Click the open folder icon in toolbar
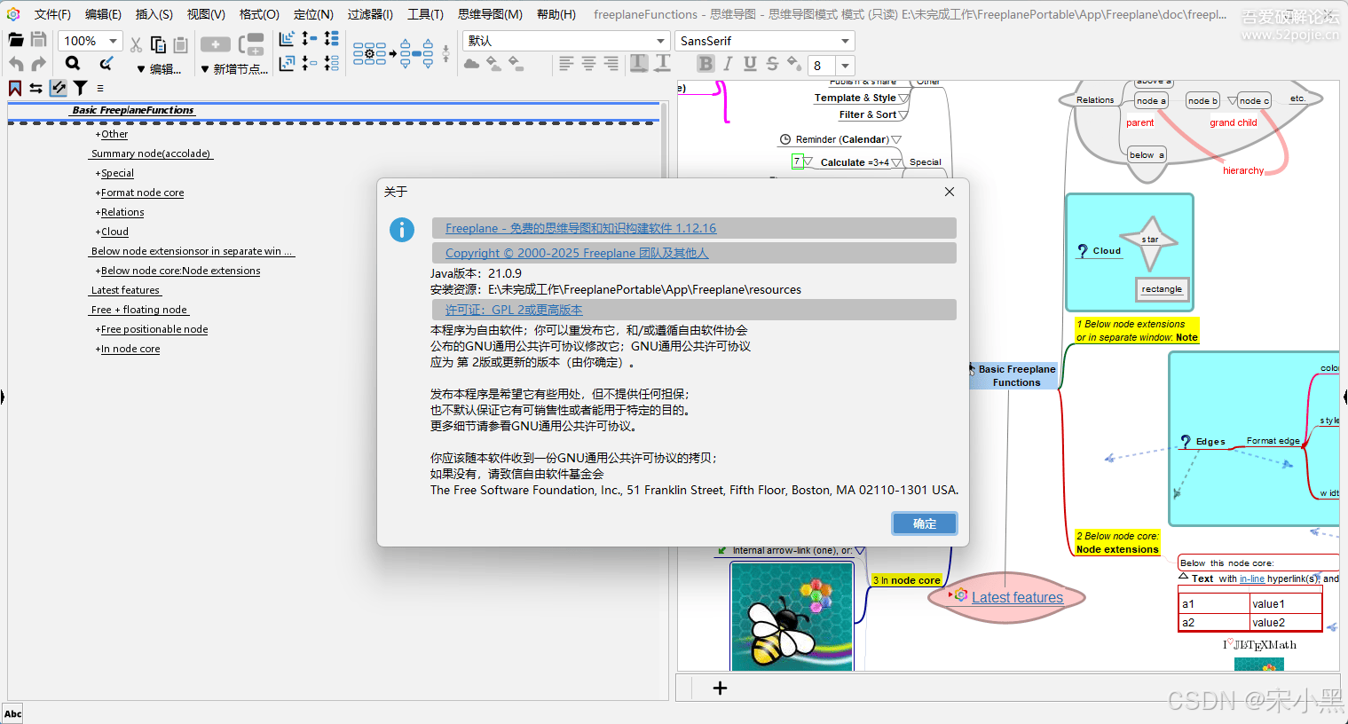 click(16, 40)
